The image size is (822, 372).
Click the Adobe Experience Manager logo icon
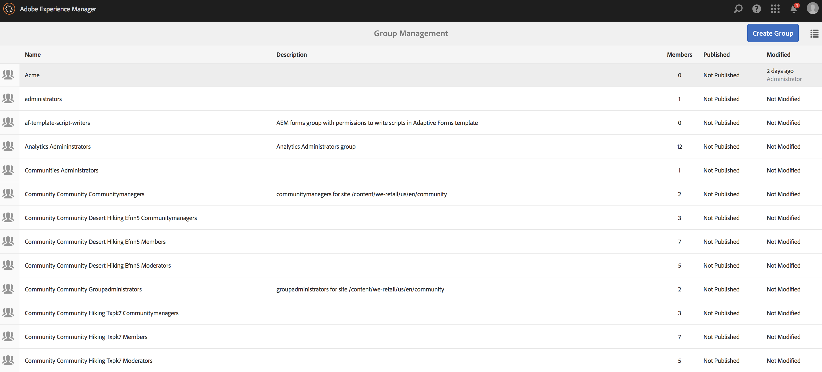(9, 9)
